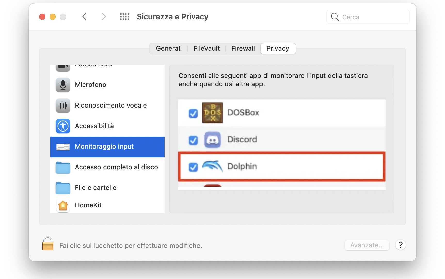Switch to the FileVault tab
Viewport: 445px width, 279px height.
pos(206,48)
